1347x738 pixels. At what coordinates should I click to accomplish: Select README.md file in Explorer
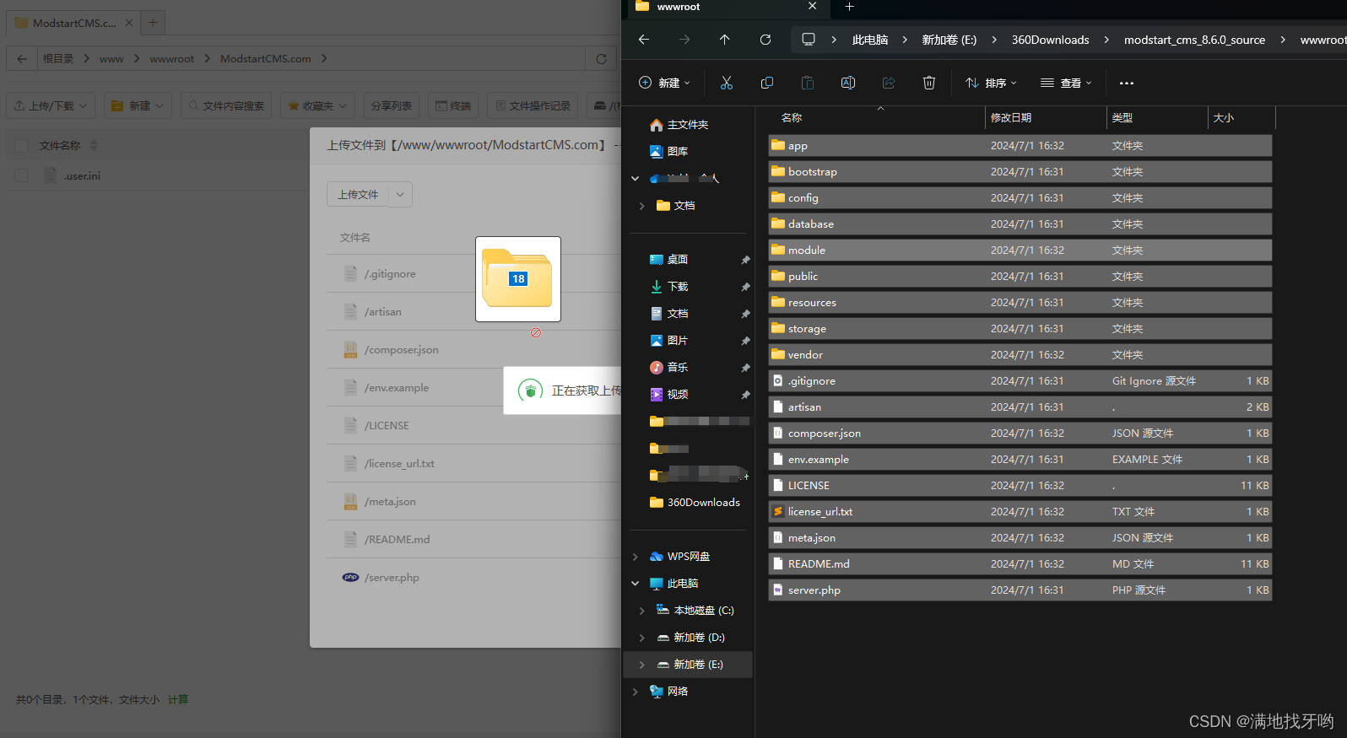coord(1020,564)
